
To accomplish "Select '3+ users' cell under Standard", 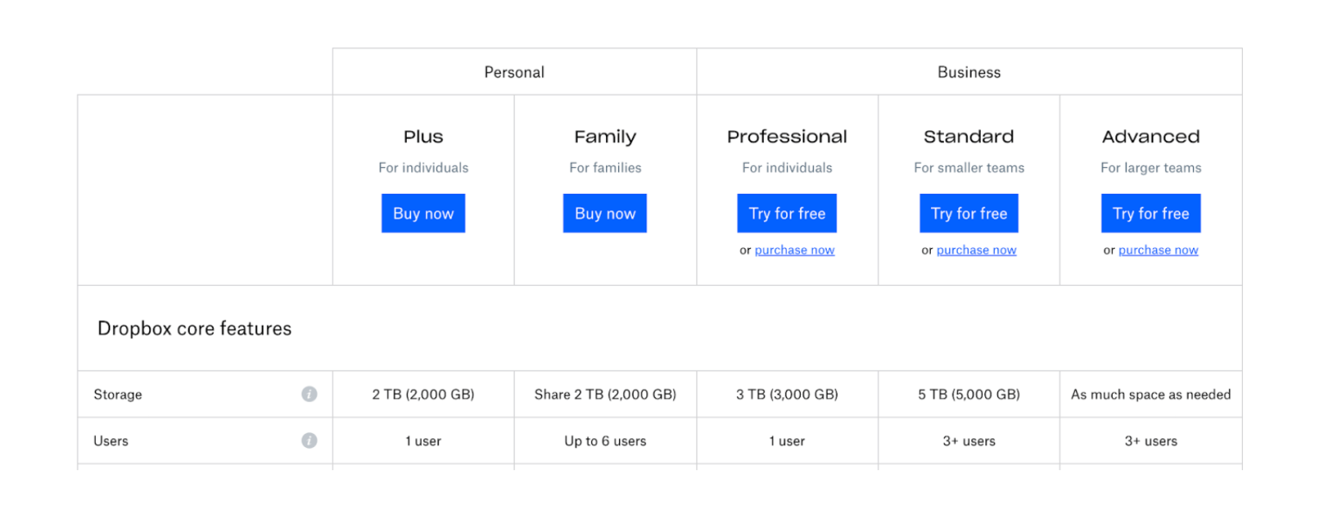I will point(969,441).
